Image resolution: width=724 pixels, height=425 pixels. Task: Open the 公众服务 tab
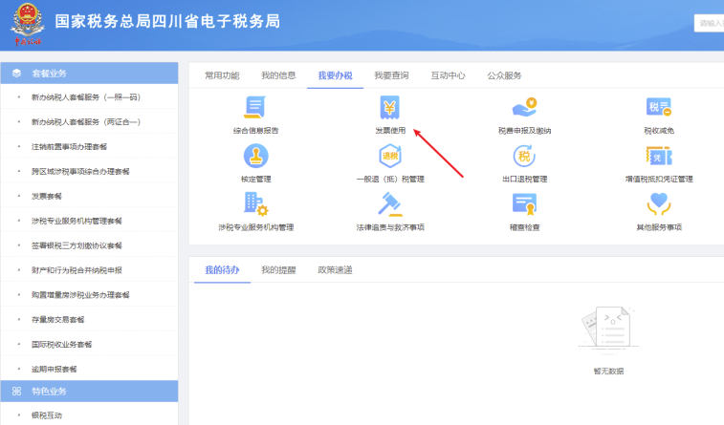[504, 75]
